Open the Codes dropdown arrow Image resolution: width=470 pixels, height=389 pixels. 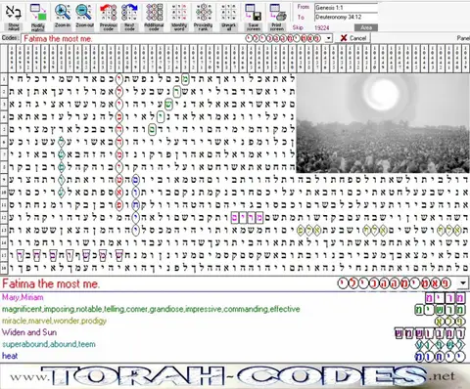tap(329, 38)
